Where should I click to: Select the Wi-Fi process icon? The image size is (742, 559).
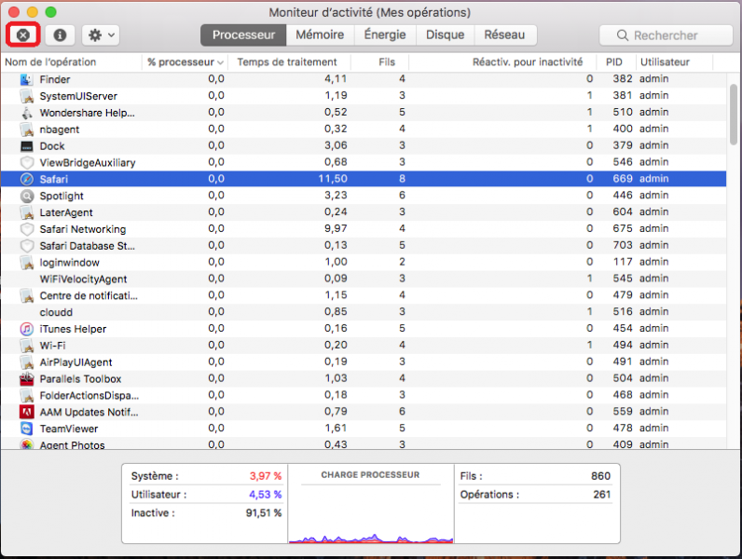pyautogui.click(x=26, y=346)
